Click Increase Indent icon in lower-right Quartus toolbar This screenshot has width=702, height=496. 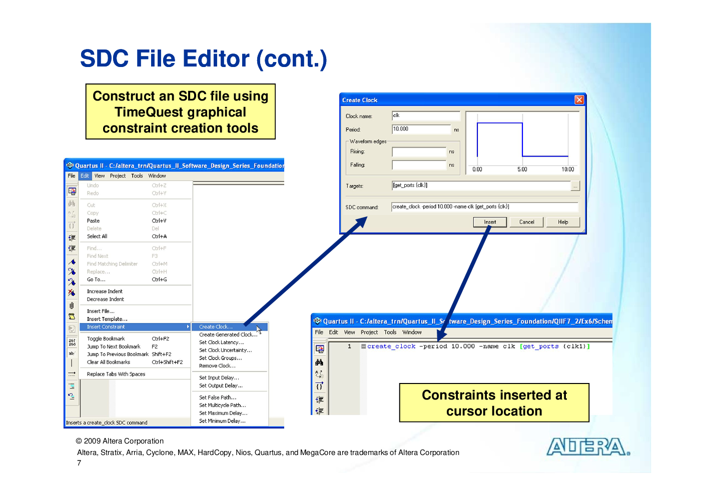point(319,399)
